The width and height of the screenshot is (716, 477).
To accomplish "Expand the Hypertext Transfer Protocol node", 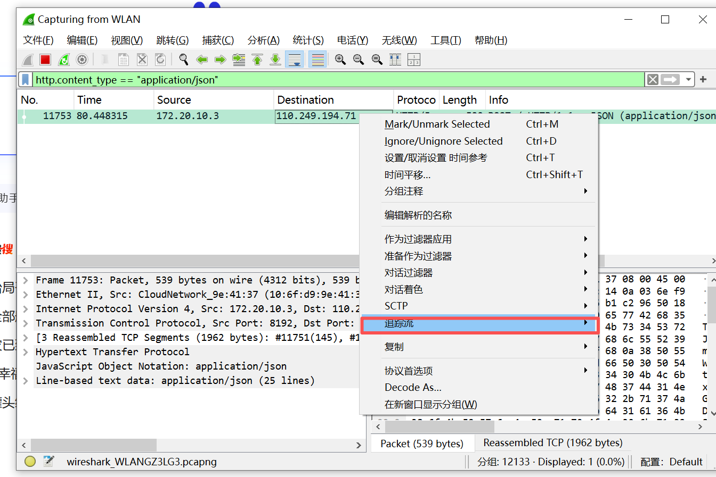I will [x=25, y=352].
